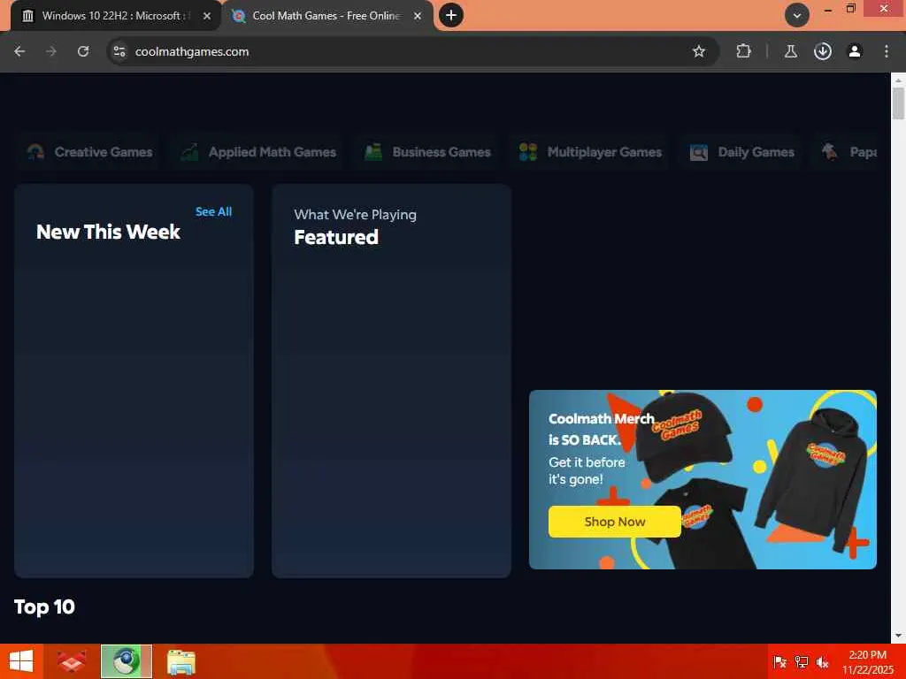Open the Action Center flag tray icon
The height and width of the screenshot is (679, 906).
[779, 661]
